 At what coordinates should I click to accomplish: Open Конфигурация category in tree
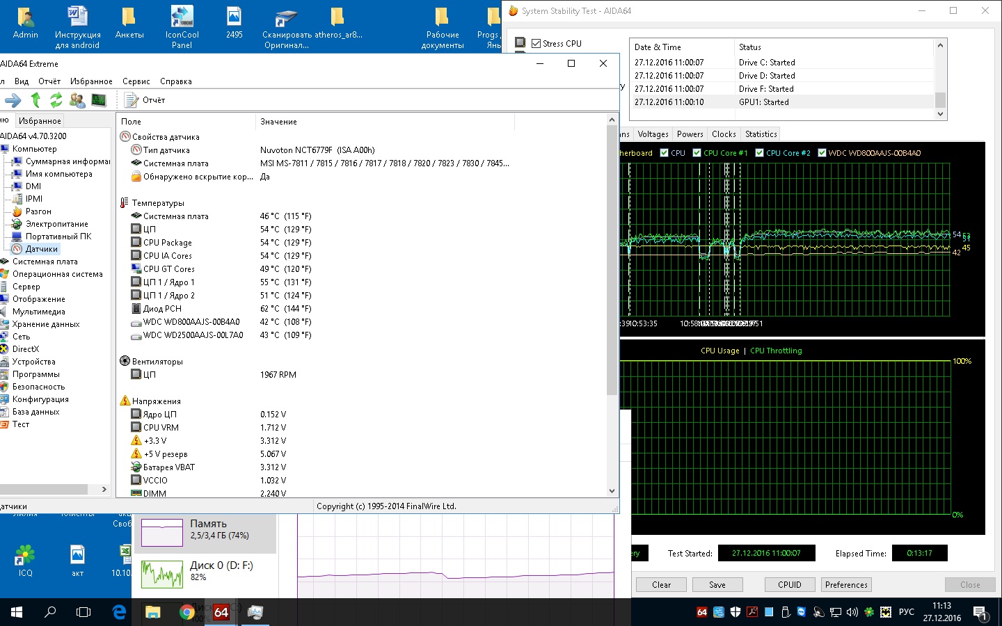[x=40, y=399]
